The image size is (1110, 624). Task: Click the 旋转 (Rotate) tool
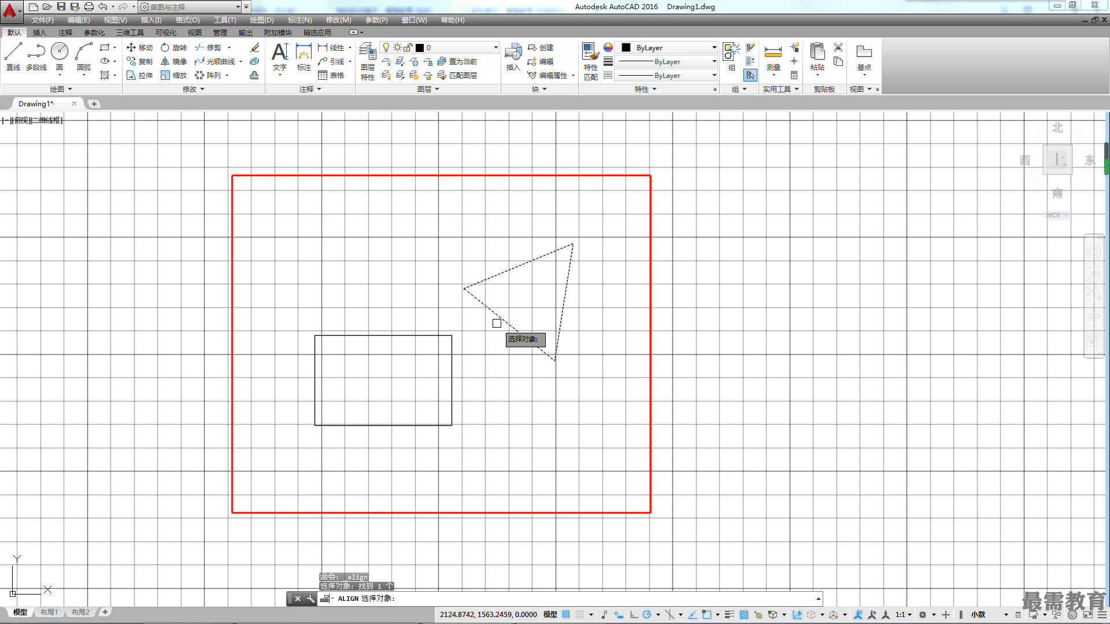click(173, 47)
